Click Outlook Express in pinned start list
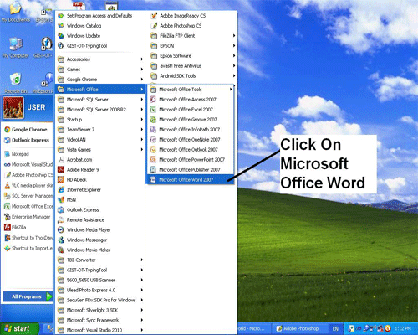The height and width of the screenshot is (335, 418). tap(28, 140)
